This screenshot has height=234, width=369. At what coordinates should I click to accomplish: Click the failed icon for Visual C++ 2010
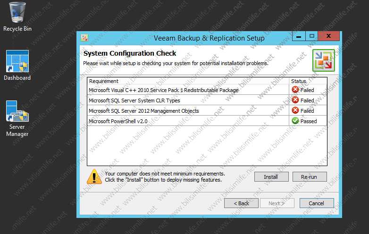(x=295, y=90)
